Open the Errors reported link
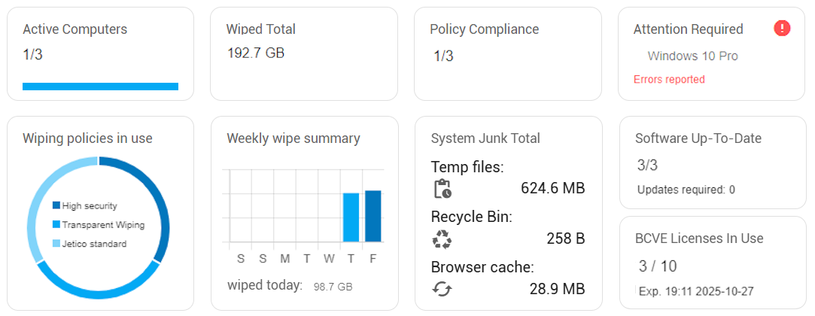Screen dimensions: 815x316 (669, 80)
